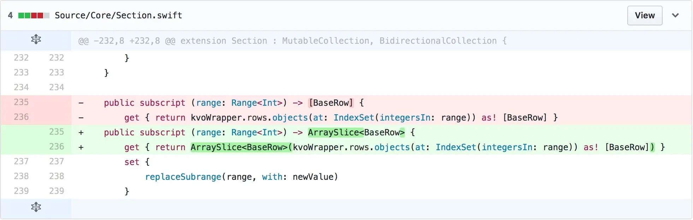Viewport: 693px width, 220px height.
Task: Click the replaceSubrange code on line 238
Action: (183, 177)
